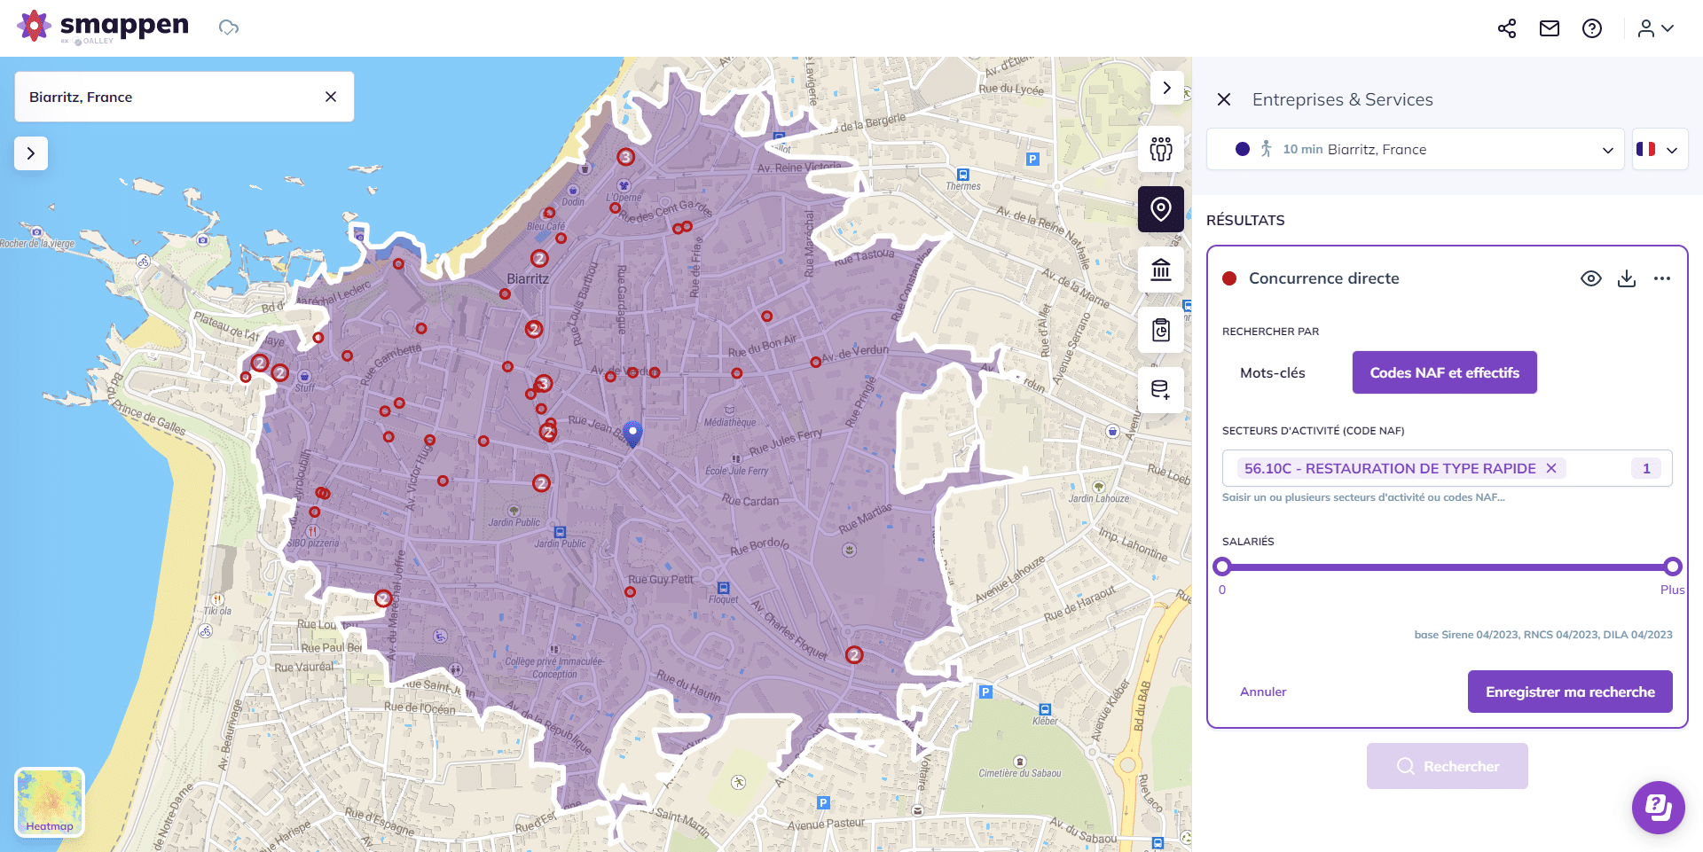Download Concurrence directe results
Viewport: 1703px width, 852px height.
click(x=1626, y=278)
